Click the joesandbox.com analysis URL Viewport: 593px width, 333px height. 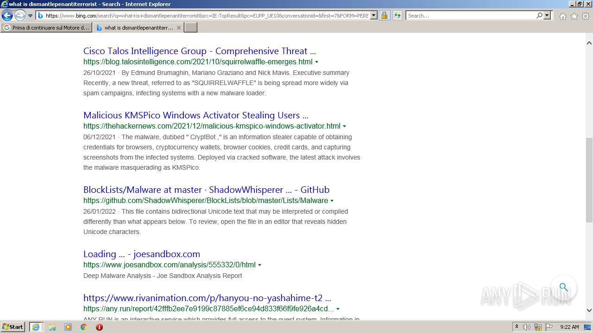170,265
